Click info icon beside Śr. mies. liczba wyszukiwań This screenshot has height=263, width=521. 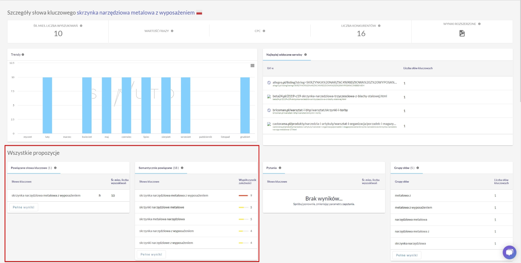pyautogui.click(x=81, y=26)
